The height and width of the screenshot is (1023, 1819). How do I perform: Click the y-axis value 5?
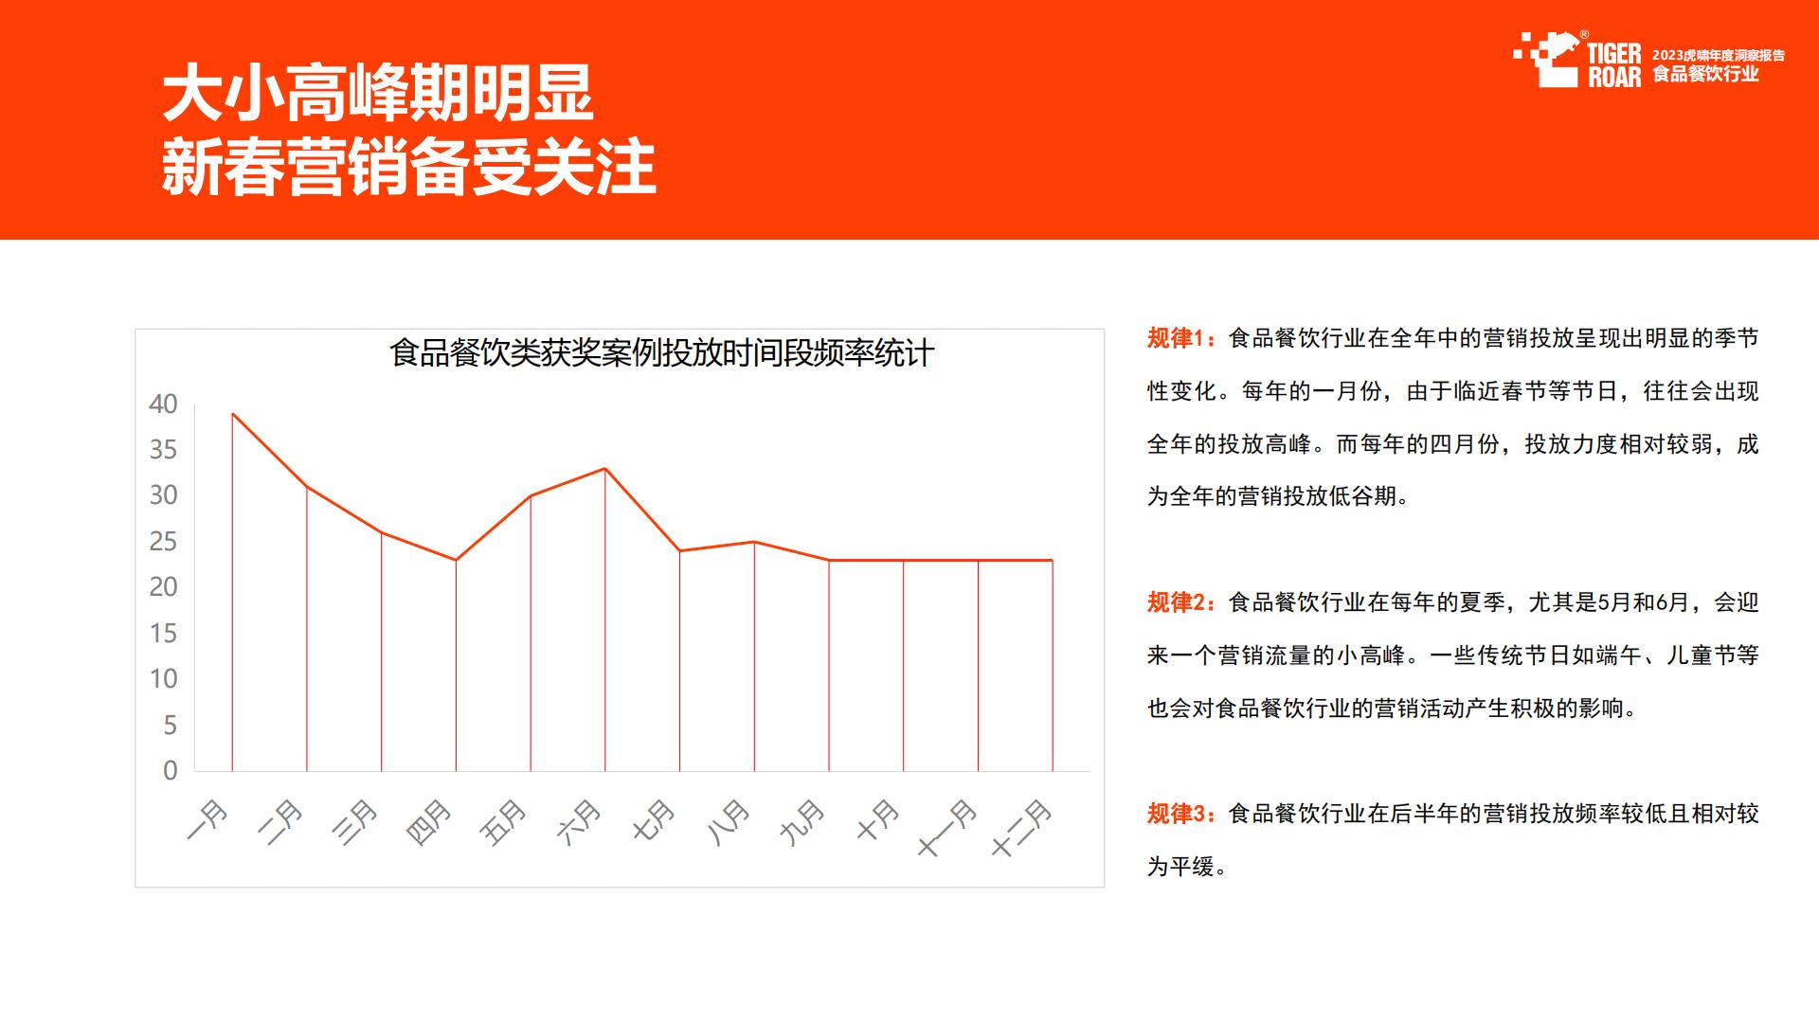click(x=171, y=726)
